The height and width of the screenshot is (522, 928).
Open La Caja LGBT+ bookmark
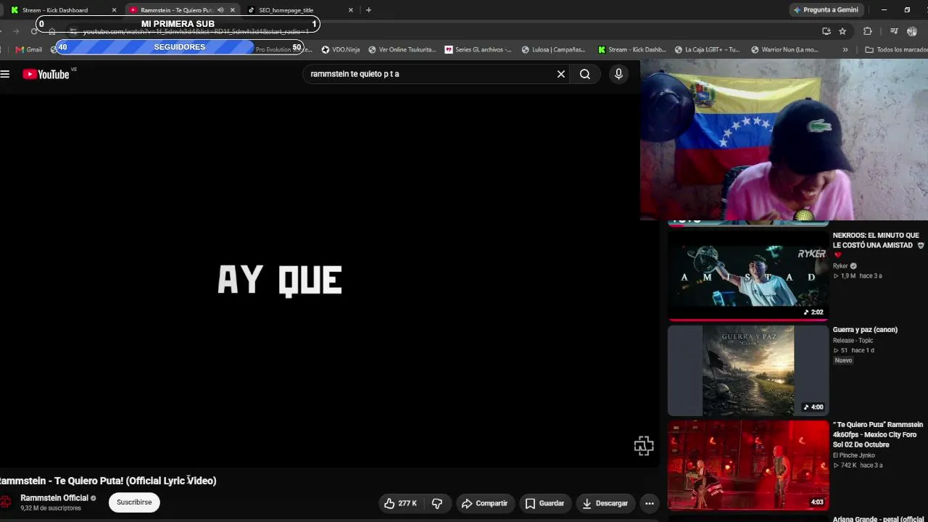[x=708, y=49]
